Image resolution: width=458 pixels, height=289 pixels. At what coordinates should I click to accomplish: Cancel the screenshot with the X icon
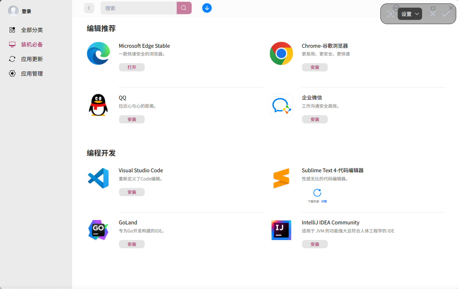[433, 14]
